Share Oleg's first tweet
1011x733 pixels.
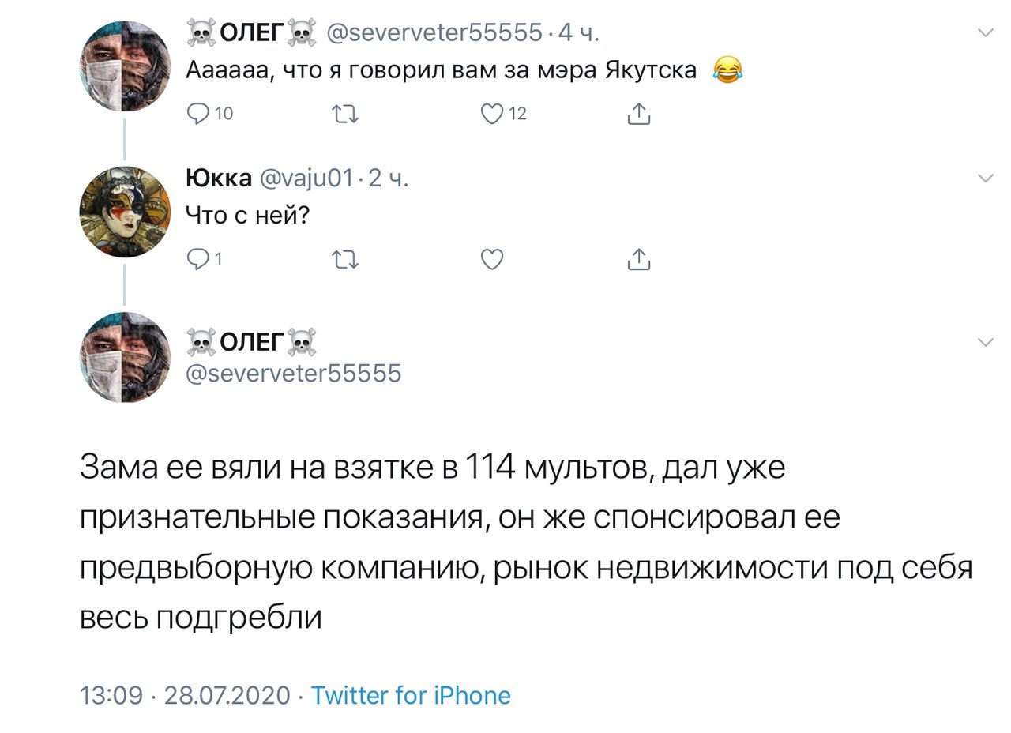tap(638, 115)
